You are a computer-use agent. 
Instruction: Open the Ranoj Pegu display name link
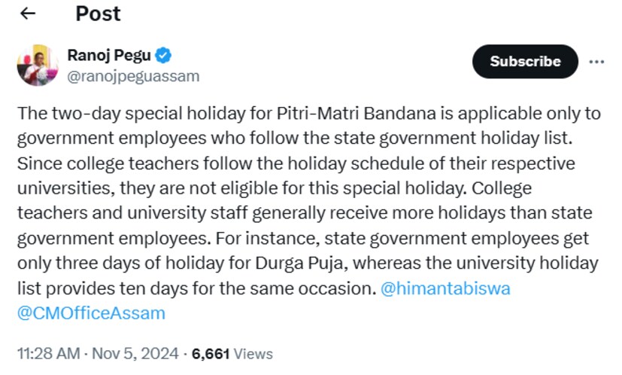pyautogui.click(x=109, y=55)
